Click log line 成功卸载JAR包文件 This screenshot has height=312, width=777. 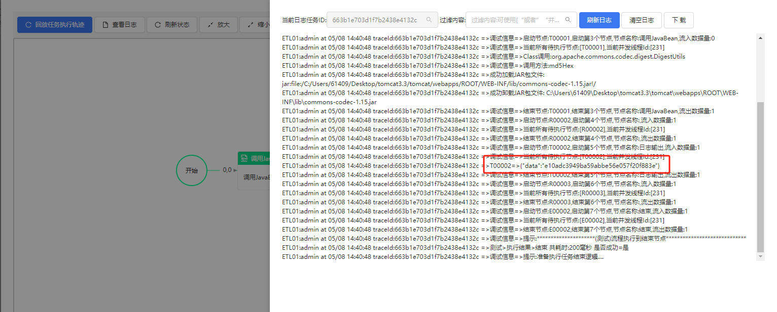point(510,93)
